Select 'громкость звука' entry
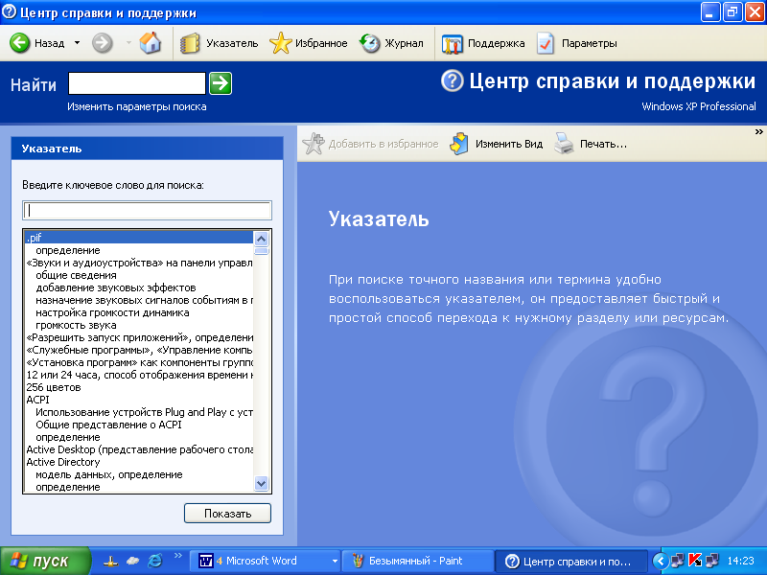The width and height of the screenshot is (767, 575). [x=76, y=325]
